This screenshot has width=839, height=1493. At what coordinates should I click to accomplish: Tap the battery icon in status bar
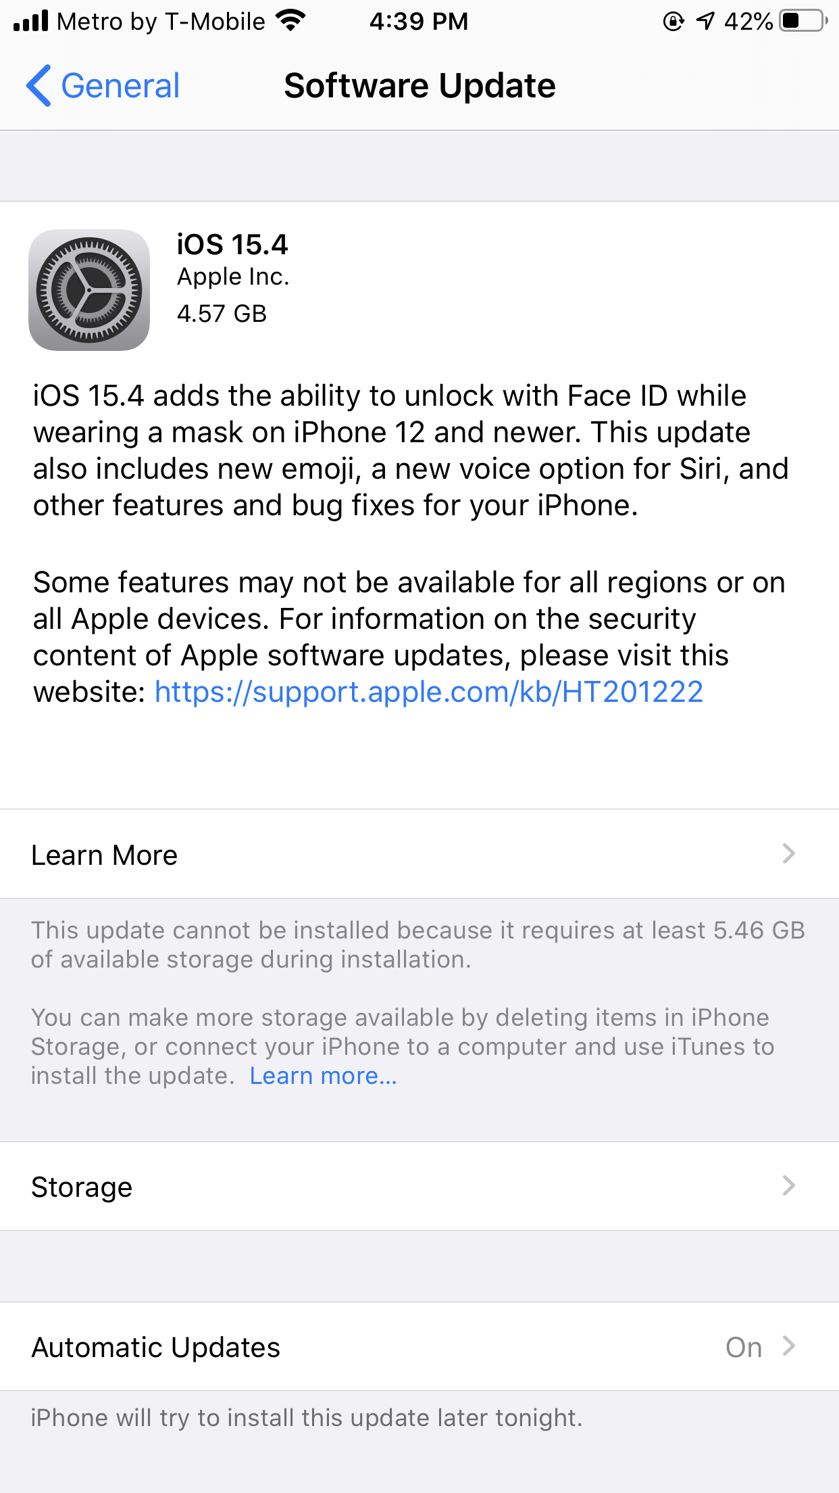click(x=803, y=21)
